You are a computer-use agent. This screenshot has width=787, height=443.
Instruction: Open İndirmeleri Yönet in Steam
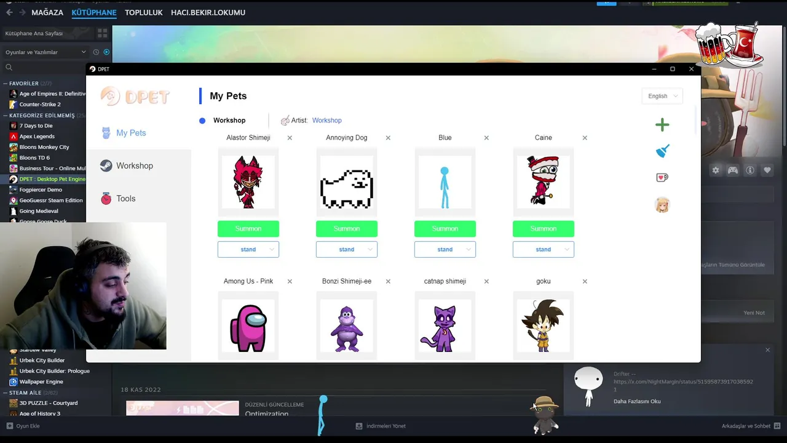coord(381,426)
